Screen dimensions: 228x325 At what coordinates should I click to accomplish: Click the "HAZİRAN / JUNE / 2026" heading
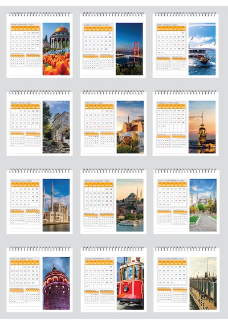pos(168,103)
